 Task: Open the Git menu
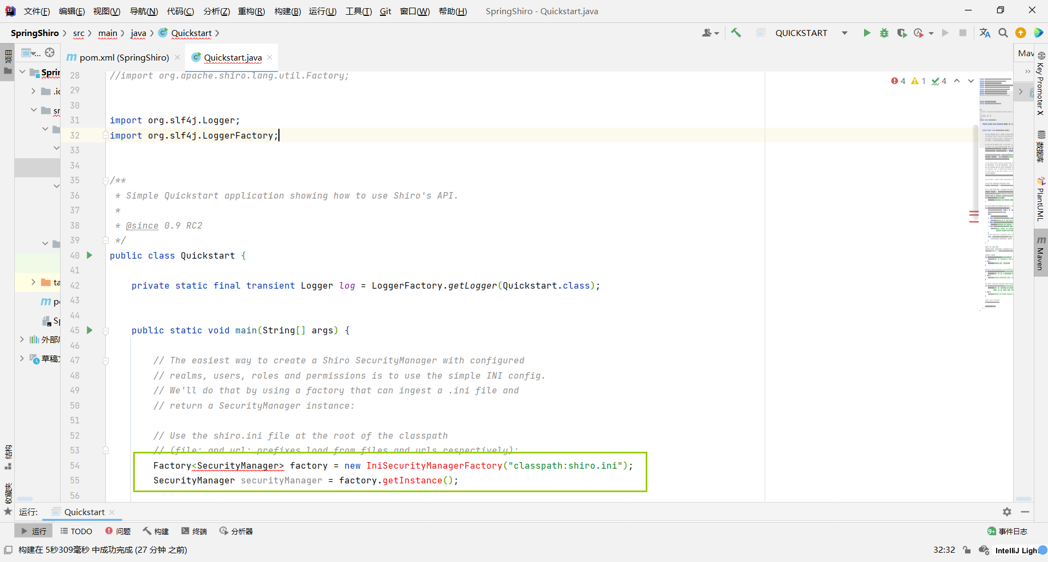pyautogui.click(x=385, y=11)
